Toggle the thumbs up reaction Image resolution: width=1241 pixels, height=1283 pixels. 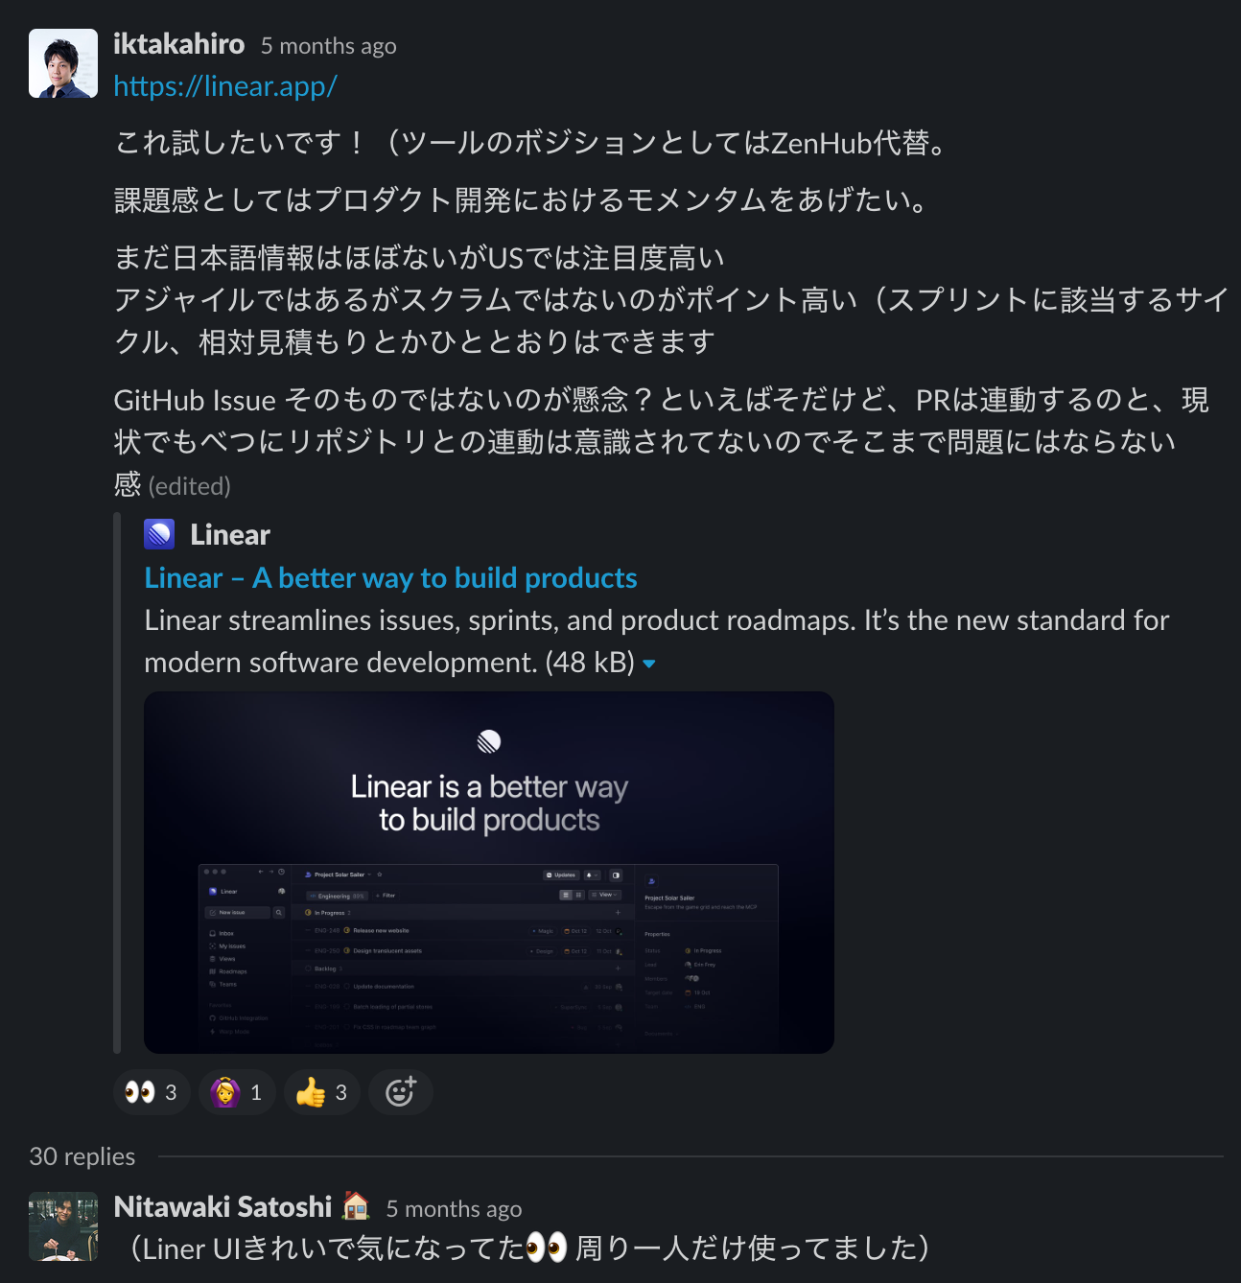[x=322, y=1092]
